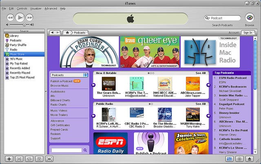261x164 pixels.
Task: Toggle repeat mode at the bottom
Action: click(29, 159)
